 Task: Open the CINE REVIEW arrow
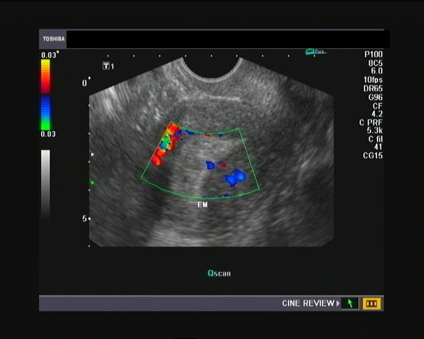[338, 303]
